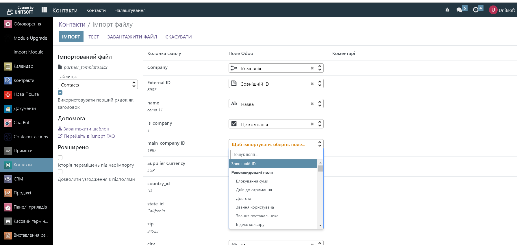Enable allow matching with subfields checkbox

[x=60, y=172]
